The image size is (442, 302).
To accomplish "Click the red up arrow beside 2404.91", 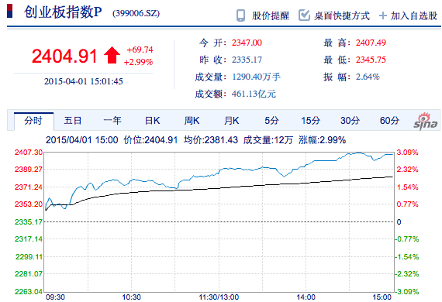I will pos(112,55).
